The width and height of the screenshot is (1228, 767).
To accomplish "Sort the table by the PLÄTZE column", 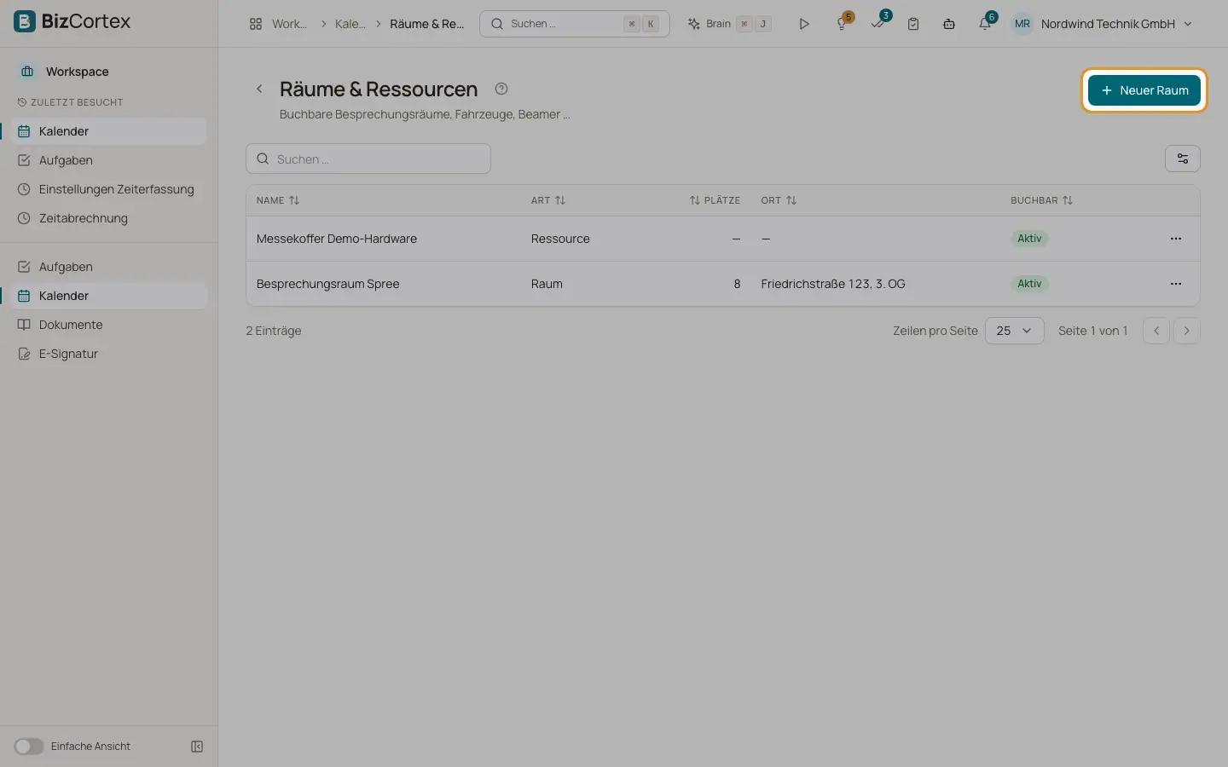I will tap(715, 200).
